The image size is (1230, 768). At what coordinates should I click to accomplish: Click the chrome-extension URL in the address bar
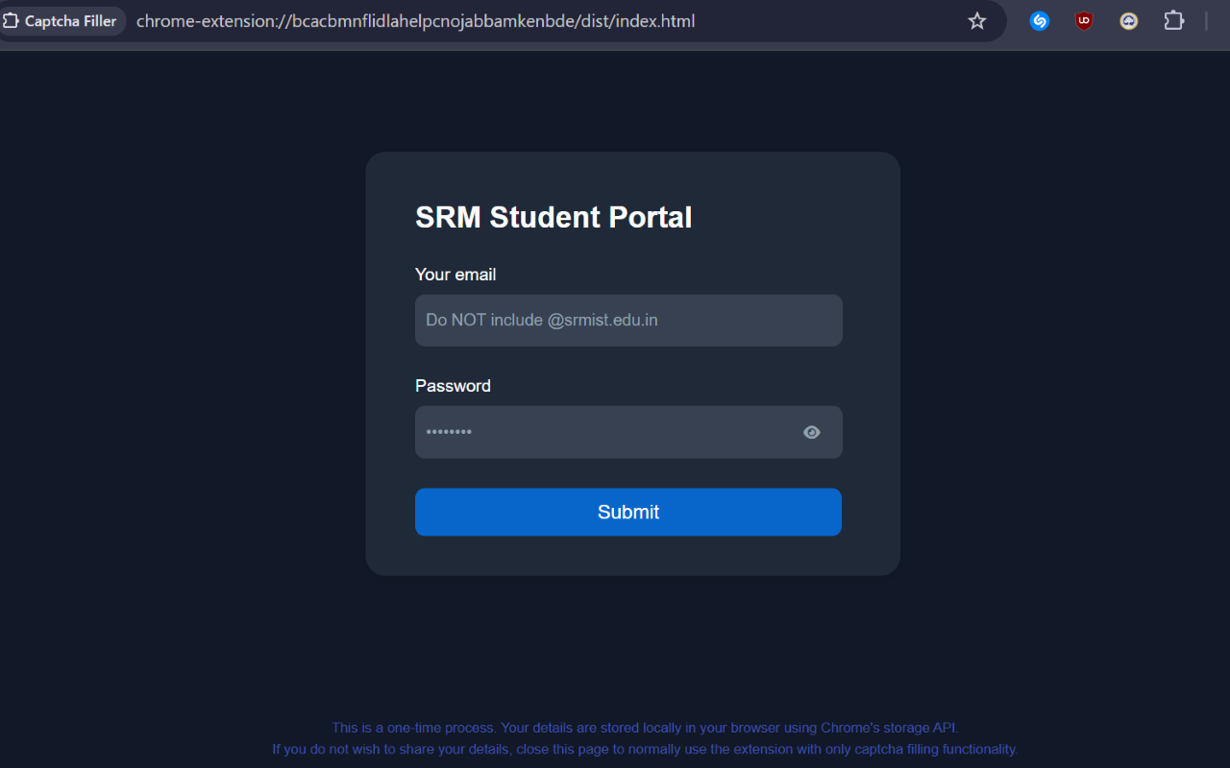tap(415, 21)
